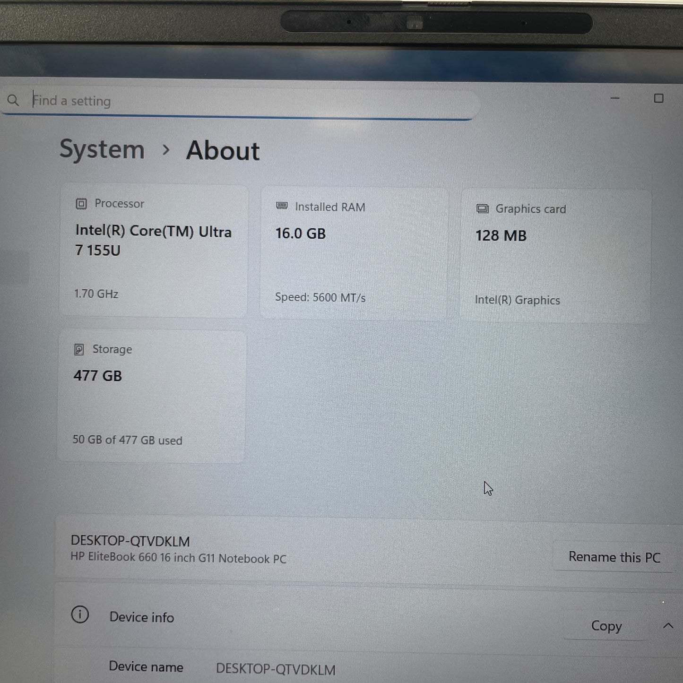Click the 1.70 GHz speed text
683x683 pixels.
click(96, 294)
